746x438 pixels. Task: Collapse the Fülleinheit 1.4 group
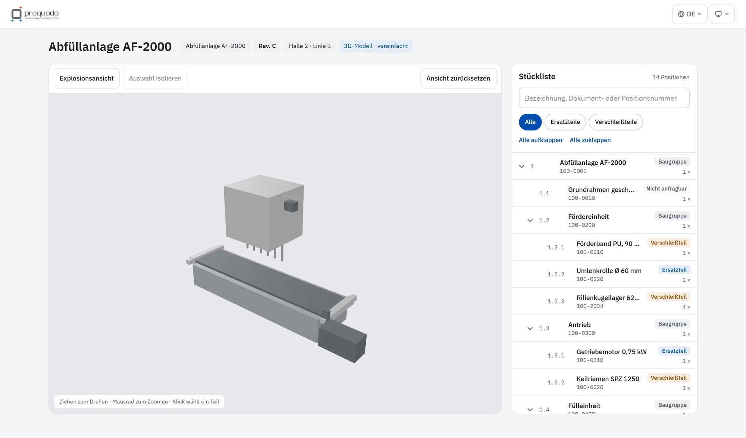pos(530,409)
